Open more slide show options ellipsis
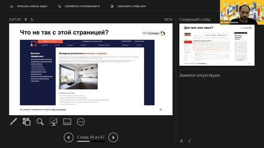Viewport: 264px width, 148px height. click(x=81, y=122)
